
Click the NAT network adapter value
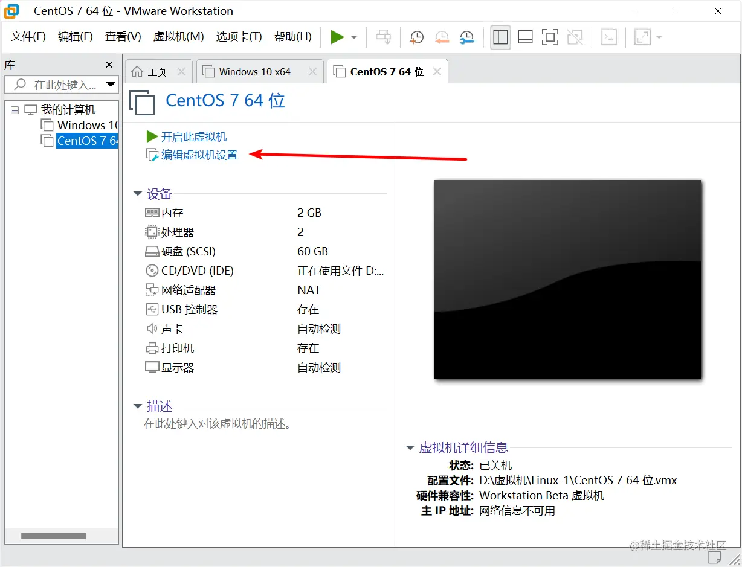[309, 290]
